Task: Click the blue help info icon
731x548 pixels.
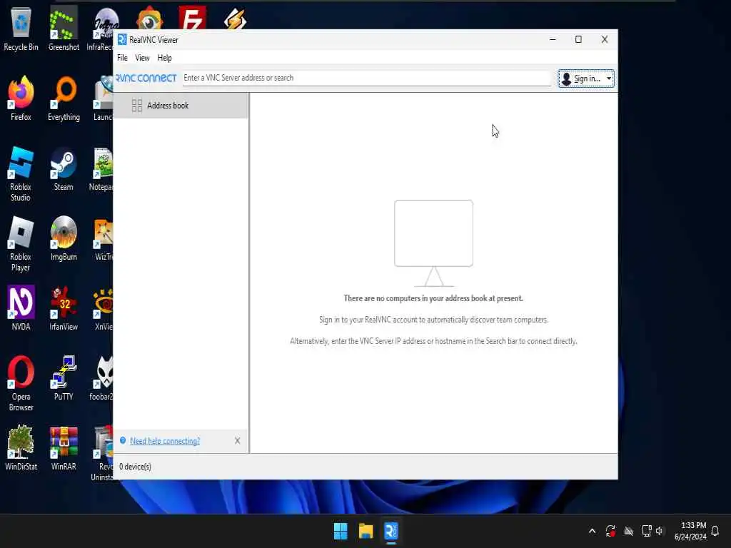Action: (123, 440)
